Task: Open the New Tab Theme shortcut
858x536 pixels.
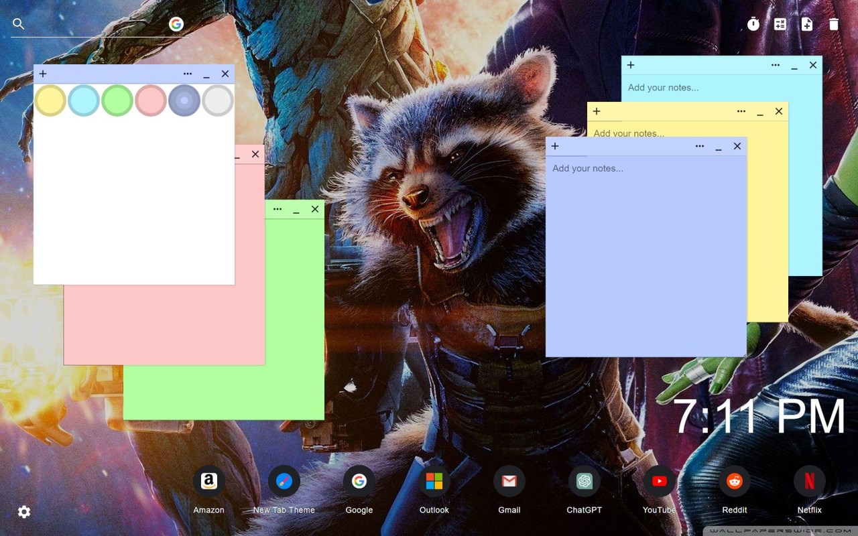Action: (x=284, y=481)
